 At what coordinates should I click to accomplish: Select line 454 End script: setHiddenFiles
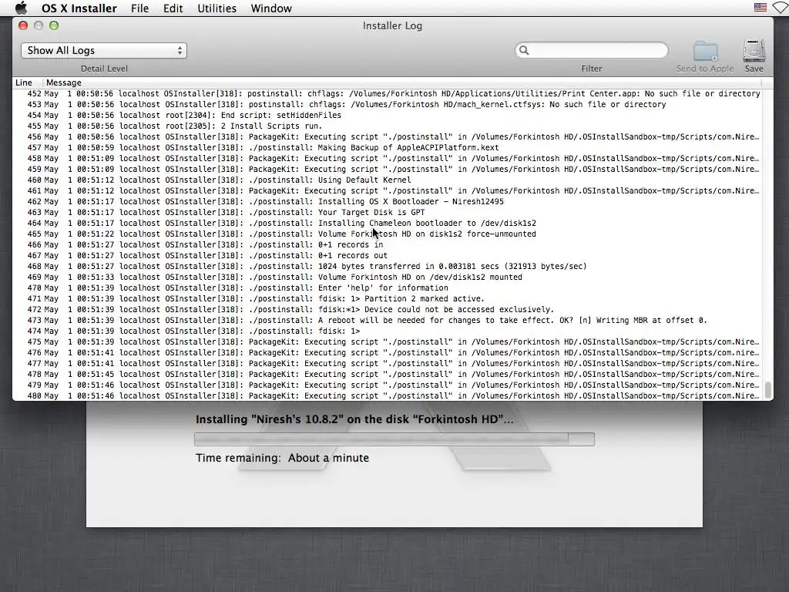coord(388,116)
